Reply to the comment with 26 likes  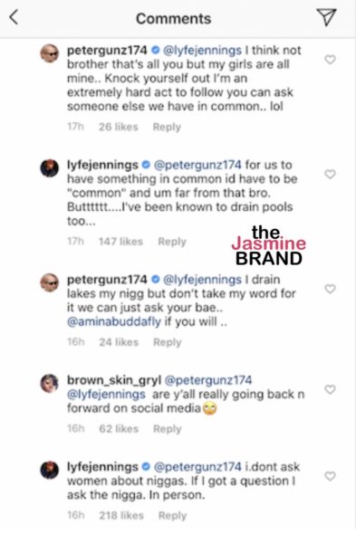167,127
